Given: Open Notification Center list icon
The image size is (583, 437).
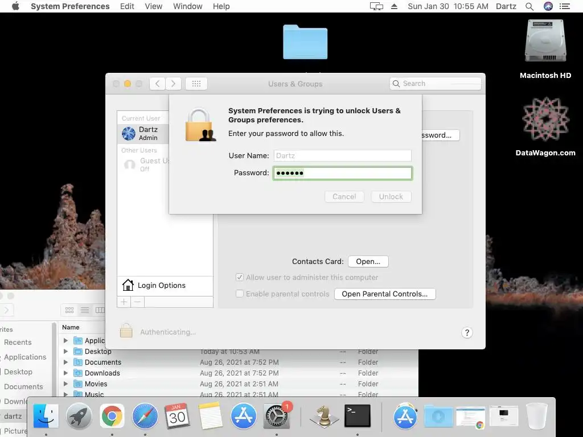Looking at the screenshot, I should point(565,6).
